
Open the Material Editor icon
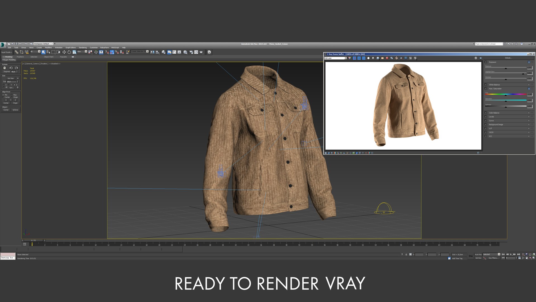point(185,52)
